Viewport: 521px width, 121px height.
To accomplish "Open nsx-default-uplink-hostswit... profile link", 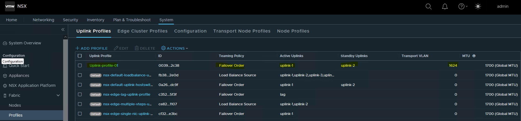I will [x=128, y=85].
